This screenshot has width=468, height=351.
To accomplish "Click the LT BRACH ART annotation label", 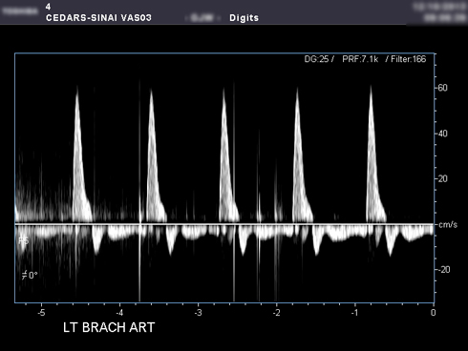I will click(x=109, y=327).
